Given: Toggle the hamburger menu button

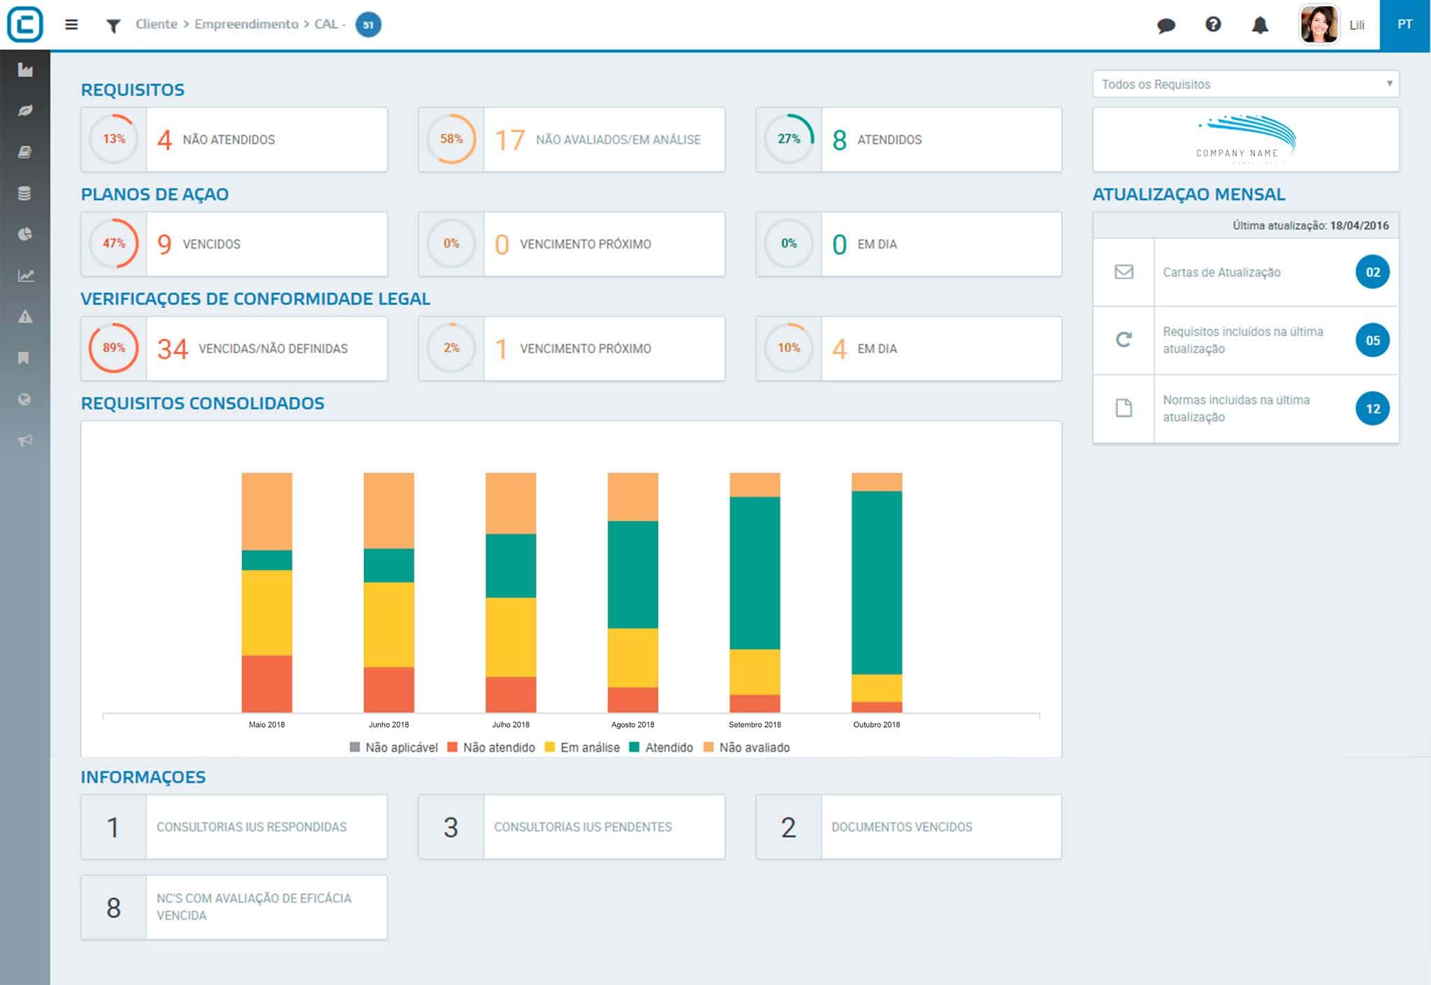Looking at the screenshot, I should pyautogui.click(x=71, y=24).
